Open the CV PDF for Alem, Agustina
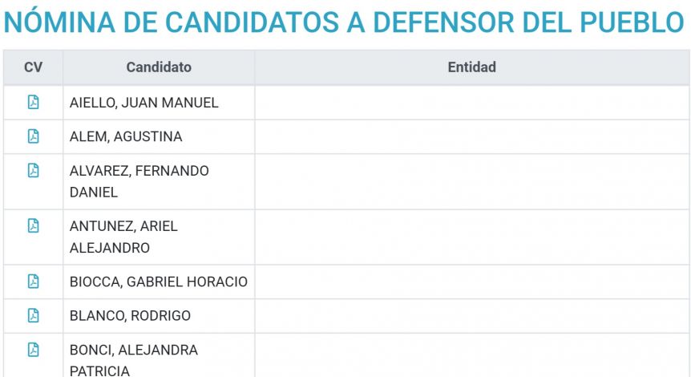This screenshot has width=691, height=377. click(33, 136)
